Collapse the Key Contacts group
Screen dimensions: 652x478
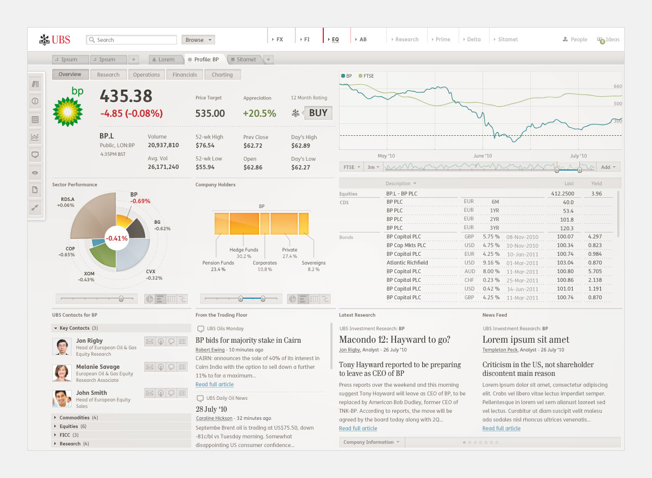[x=121, y=328]
